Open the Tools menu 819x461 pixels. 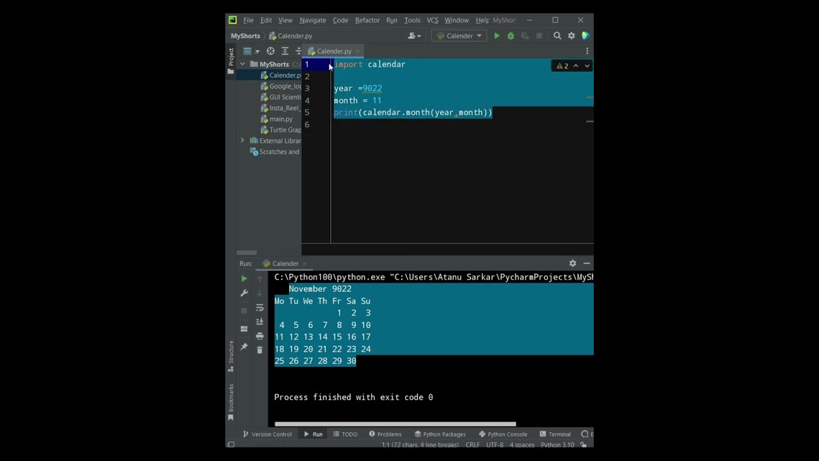[413, 20]
